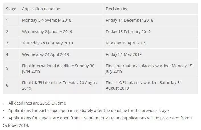
Task: Click the stage number 6 cell
Action: pyautogui.click(x=7, y=85)
